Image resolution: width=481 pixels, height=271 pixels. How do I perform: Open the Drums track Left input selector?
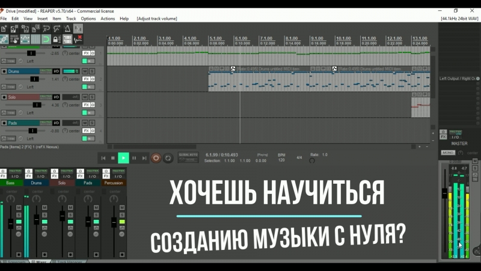point(30,87)
